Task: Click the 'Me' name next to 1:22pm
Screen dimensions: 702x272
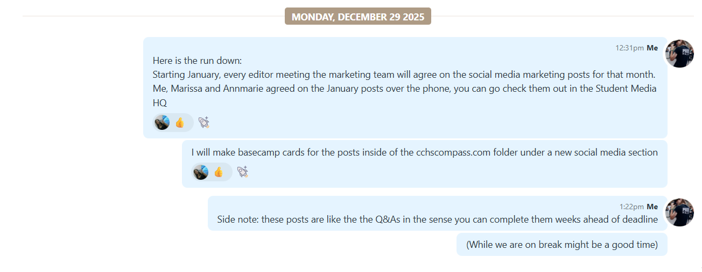Action: point(652,207)
